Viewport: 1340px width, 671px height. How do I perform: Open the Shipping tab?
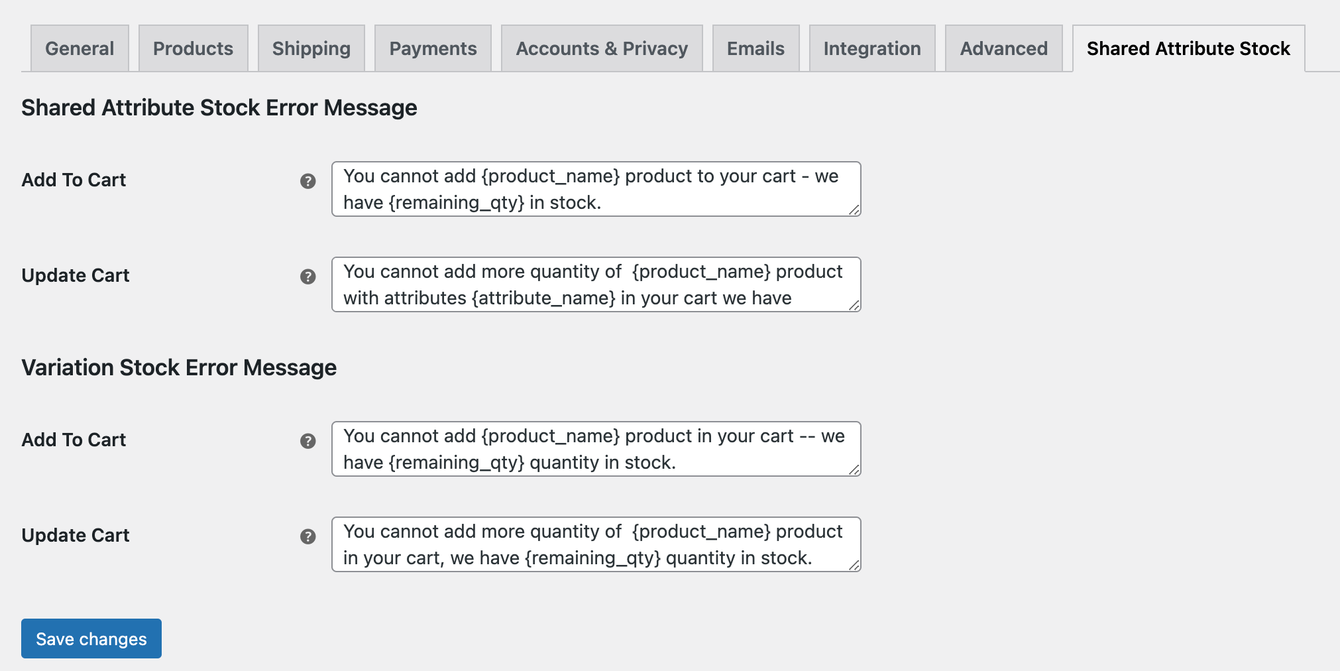pos(311,48)
